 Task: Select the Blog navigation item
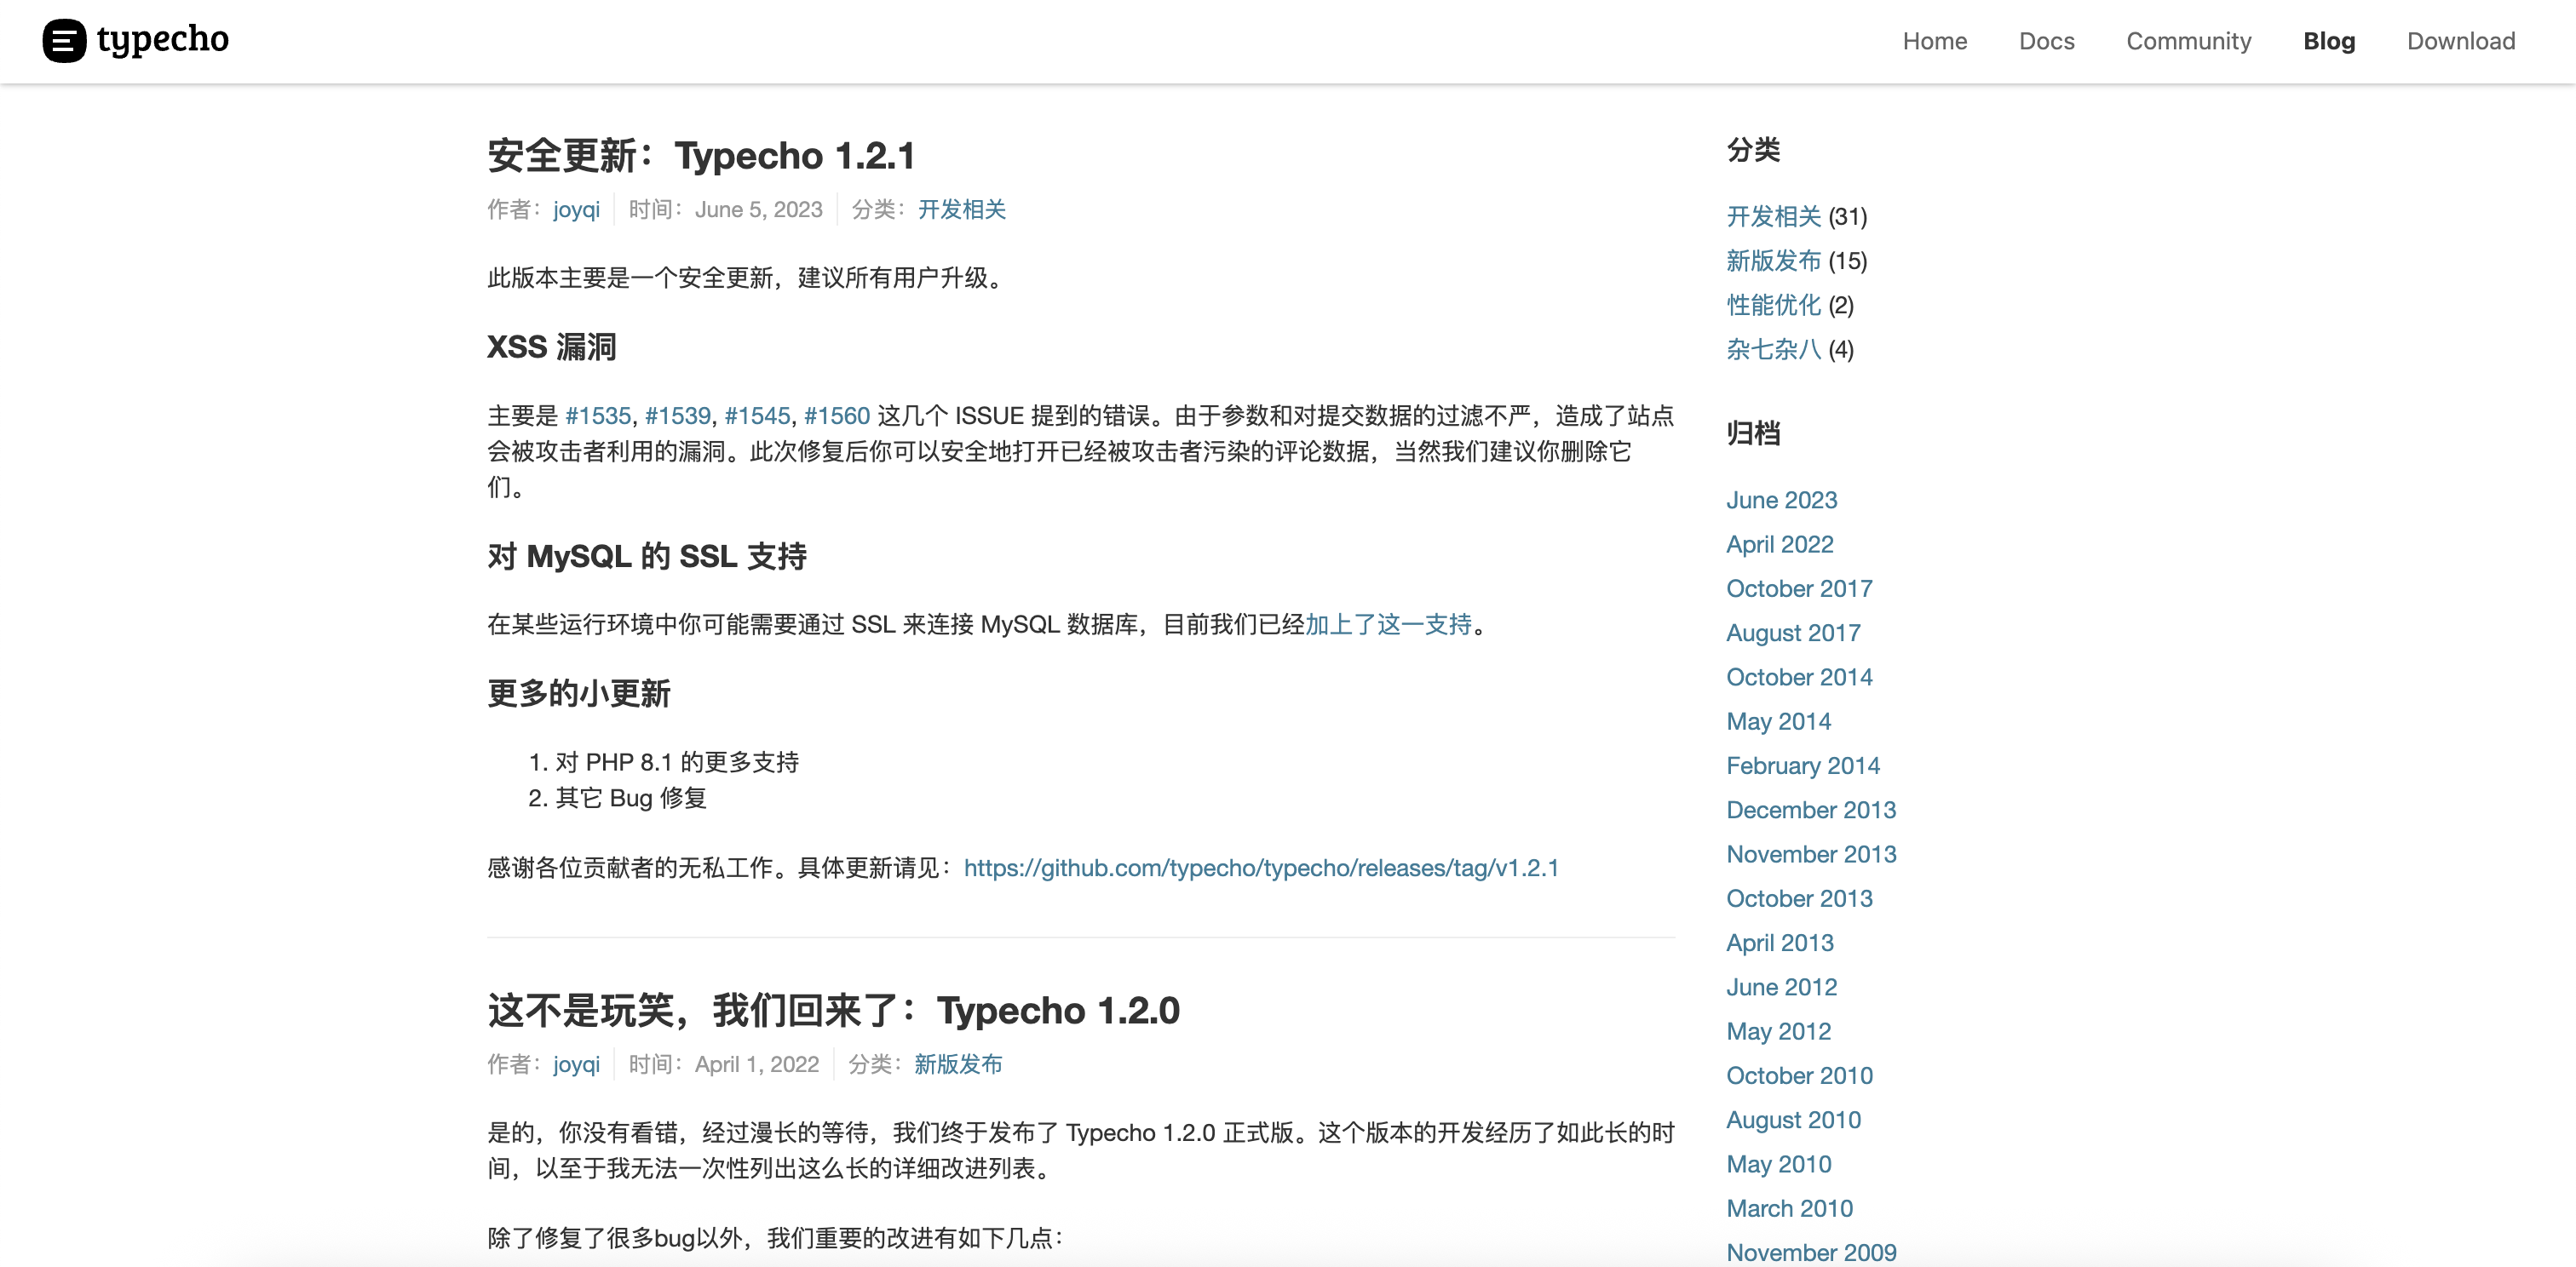click(2328, 41)
